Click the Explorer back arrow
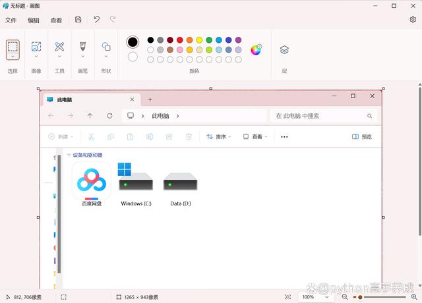Screen dimensions: 422x303 coord(51,116)
